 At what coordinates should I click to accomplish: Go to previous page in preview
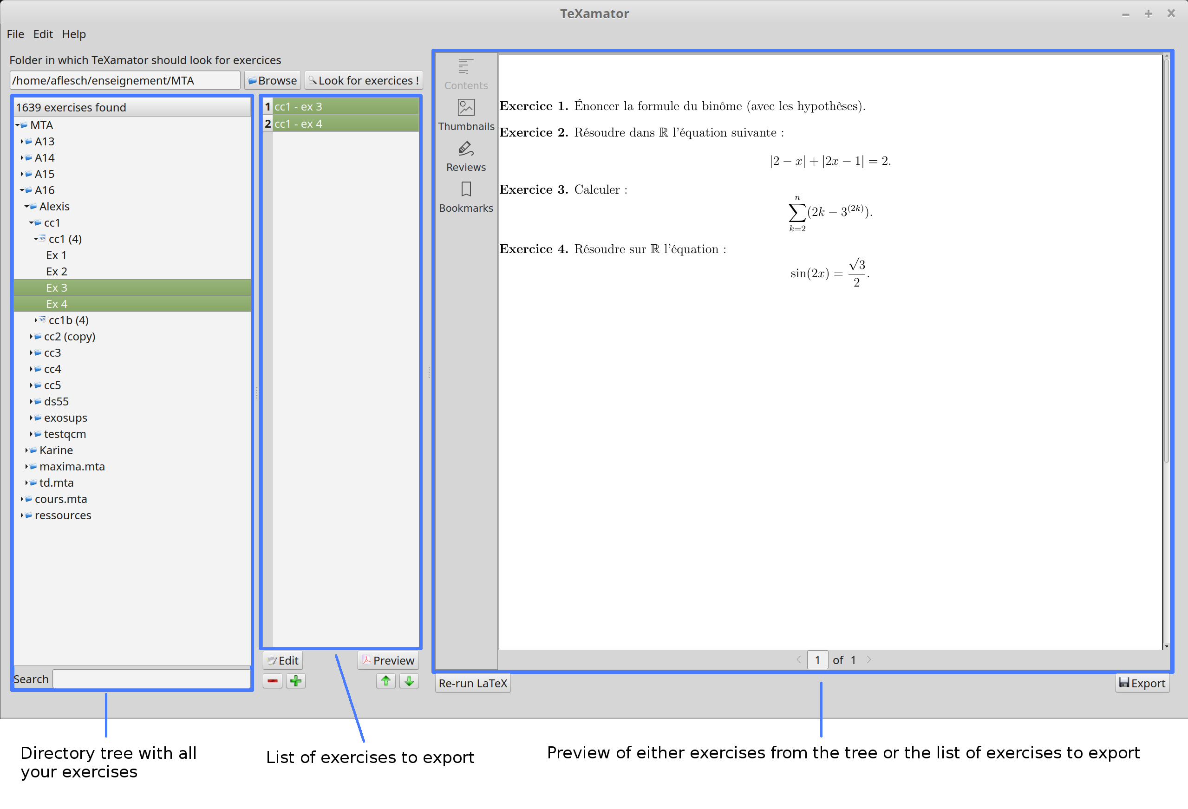[798, 660]
